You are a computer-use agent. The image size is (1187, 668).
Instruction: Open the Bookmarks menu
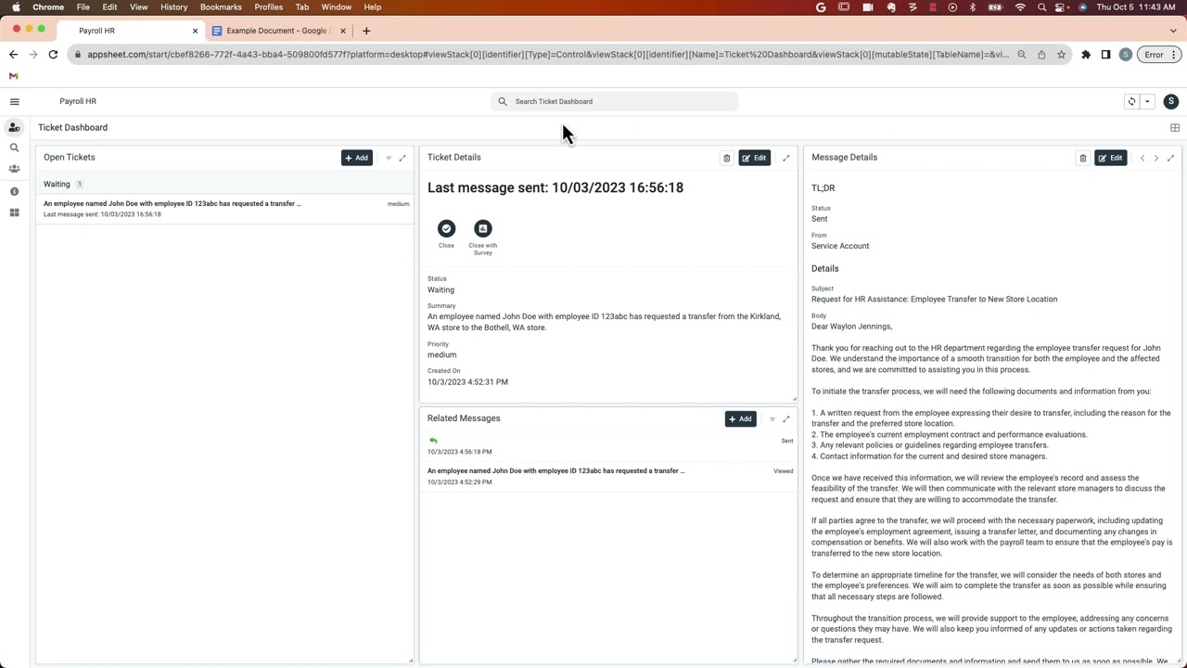pyautogui.click(x=221, y=6)
